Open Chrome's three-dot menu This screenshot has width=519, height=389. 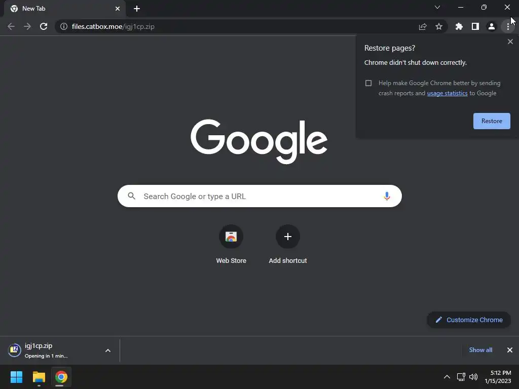tap(508, 26)
